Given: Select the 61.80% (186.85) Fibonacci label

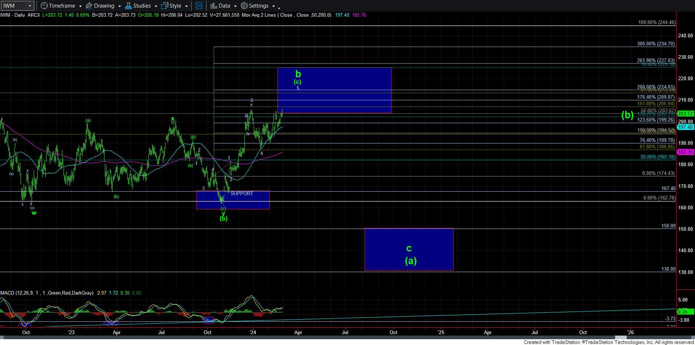Looking at the screenshot, I should point(657,147).
